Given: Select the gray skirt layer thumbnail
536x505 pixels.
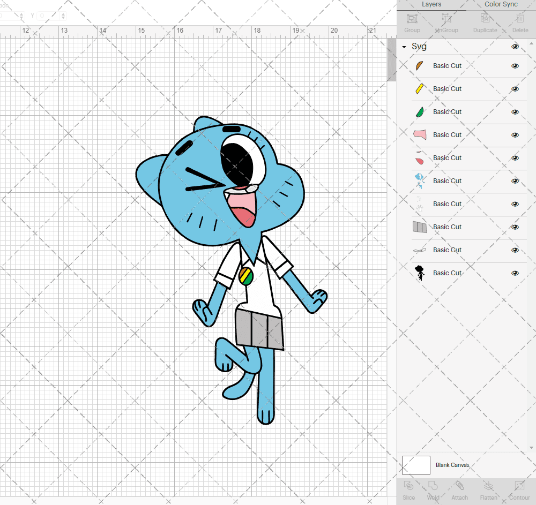Looking at the screenshot, I should (x=420, y=227).
